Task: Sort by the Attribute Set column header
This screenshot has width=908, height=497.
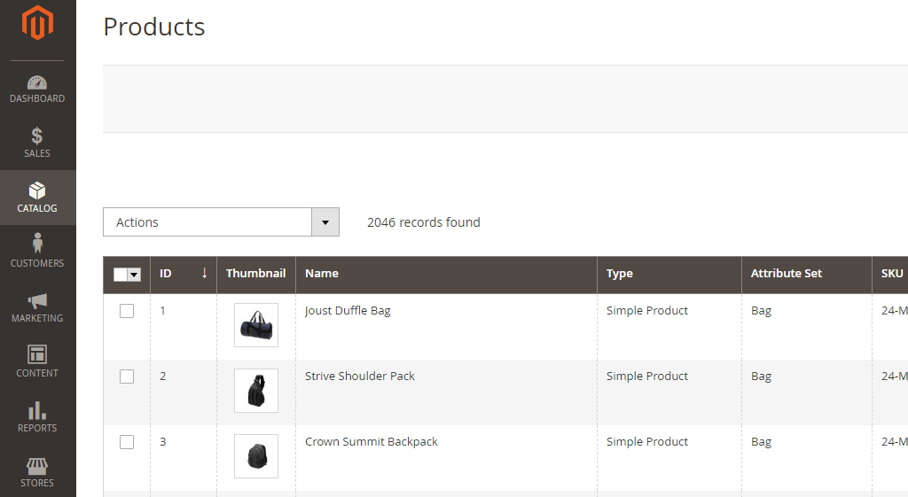Action: pos(787,274)
